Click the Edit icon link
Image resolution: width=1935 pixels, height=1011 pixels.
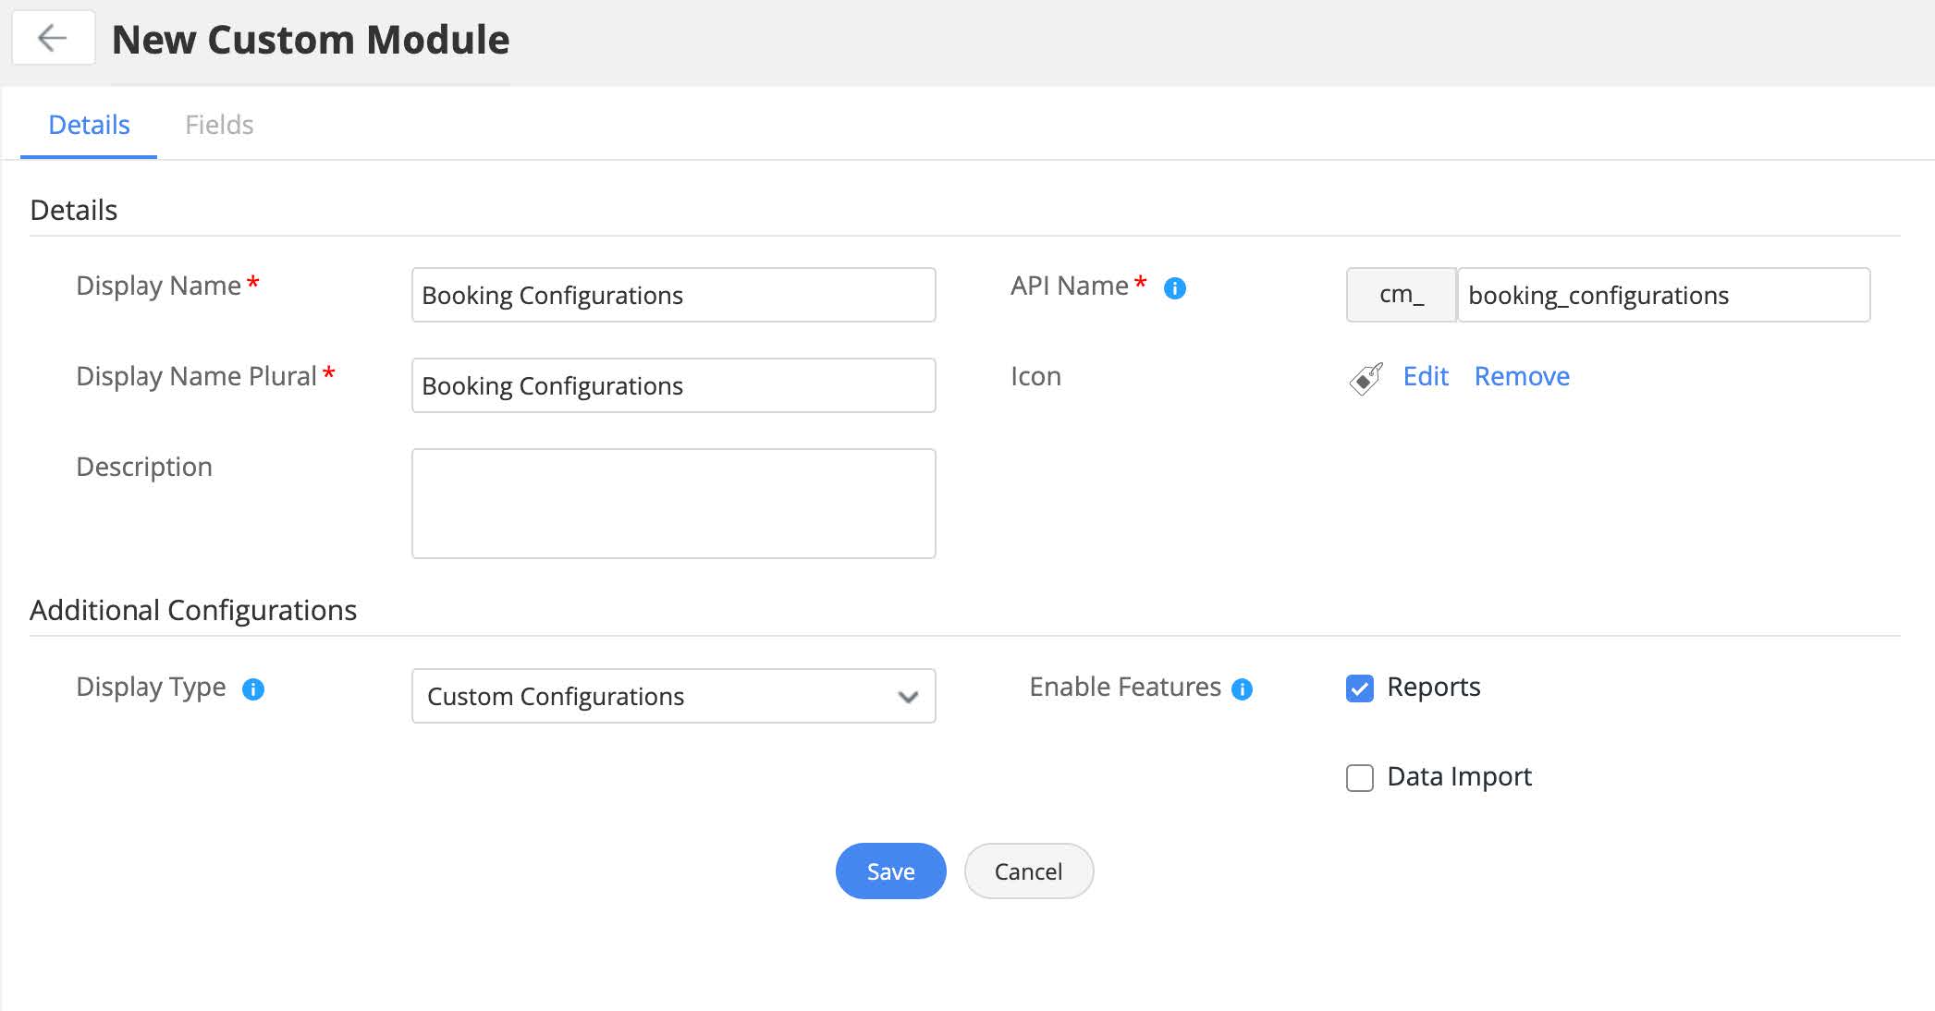[1425, 376]
